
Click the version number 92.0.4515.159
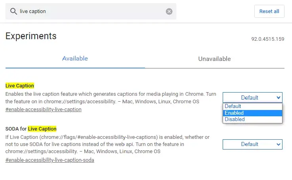tap(267, 39)
